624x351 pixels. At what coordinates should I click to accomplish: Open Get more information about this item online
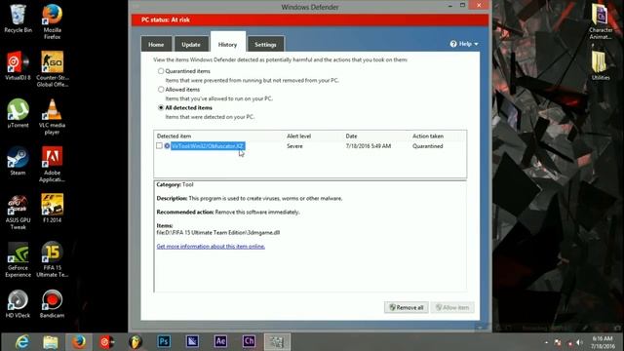(211, 247)
